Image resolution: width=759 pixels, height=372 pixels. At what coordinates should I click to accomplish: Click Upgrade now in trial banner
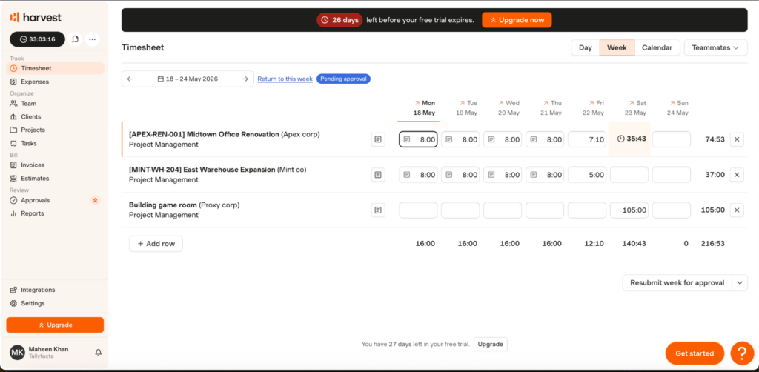[x=517, y=20]
